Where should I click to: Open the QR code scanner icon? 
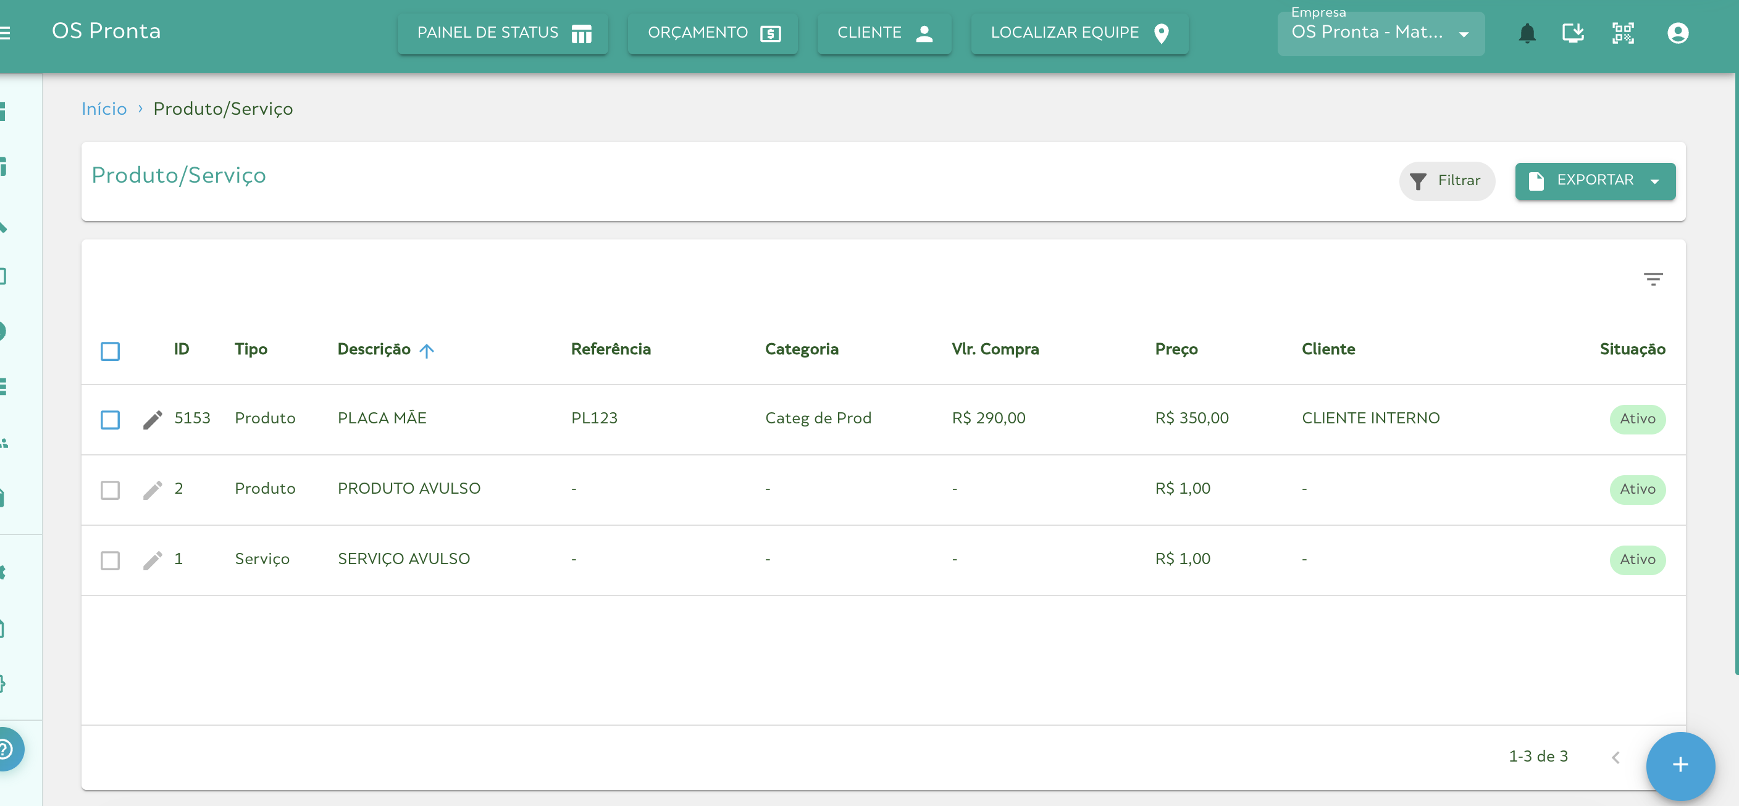tap(1622, 33)
